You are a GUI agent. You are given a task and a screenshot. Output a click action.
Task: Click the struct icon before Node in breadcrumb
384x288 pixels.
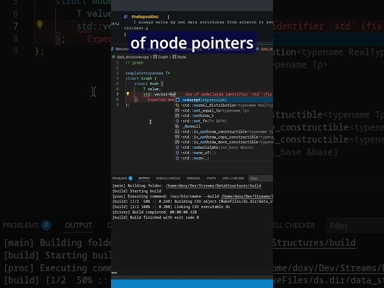coord(174,57)
